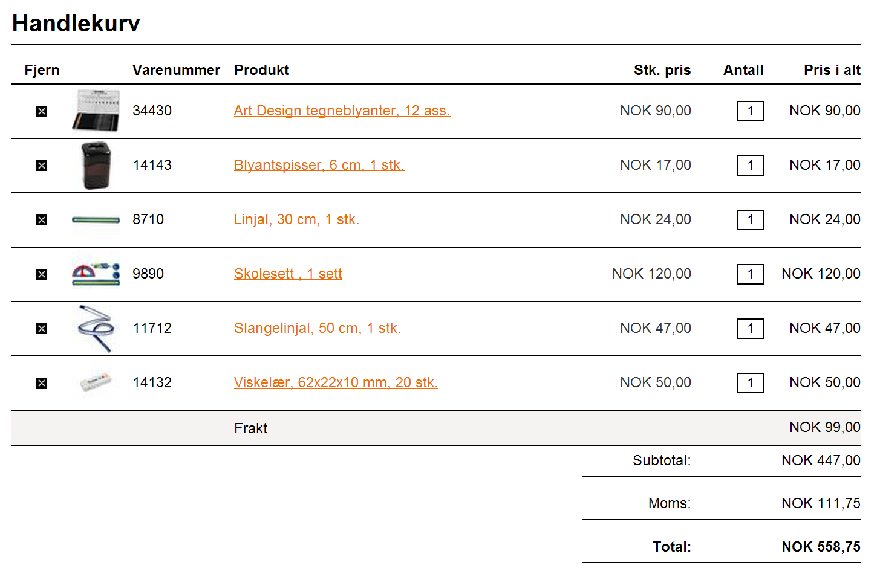Screen dimensions: 880x574
Task: Select the Antall field for Blyantspisser
Action: (x=751, y=166)
